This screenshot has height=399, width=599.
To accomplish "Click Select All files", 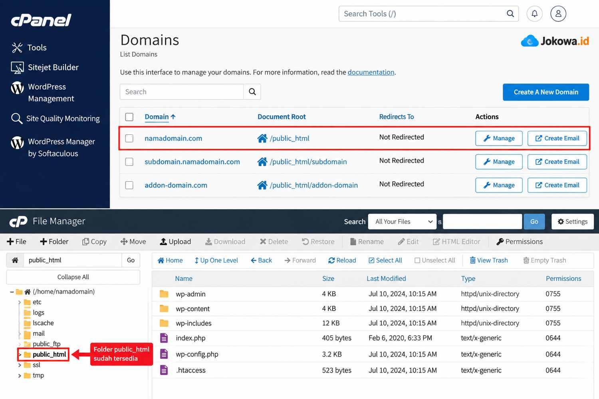I will (385, 261).
